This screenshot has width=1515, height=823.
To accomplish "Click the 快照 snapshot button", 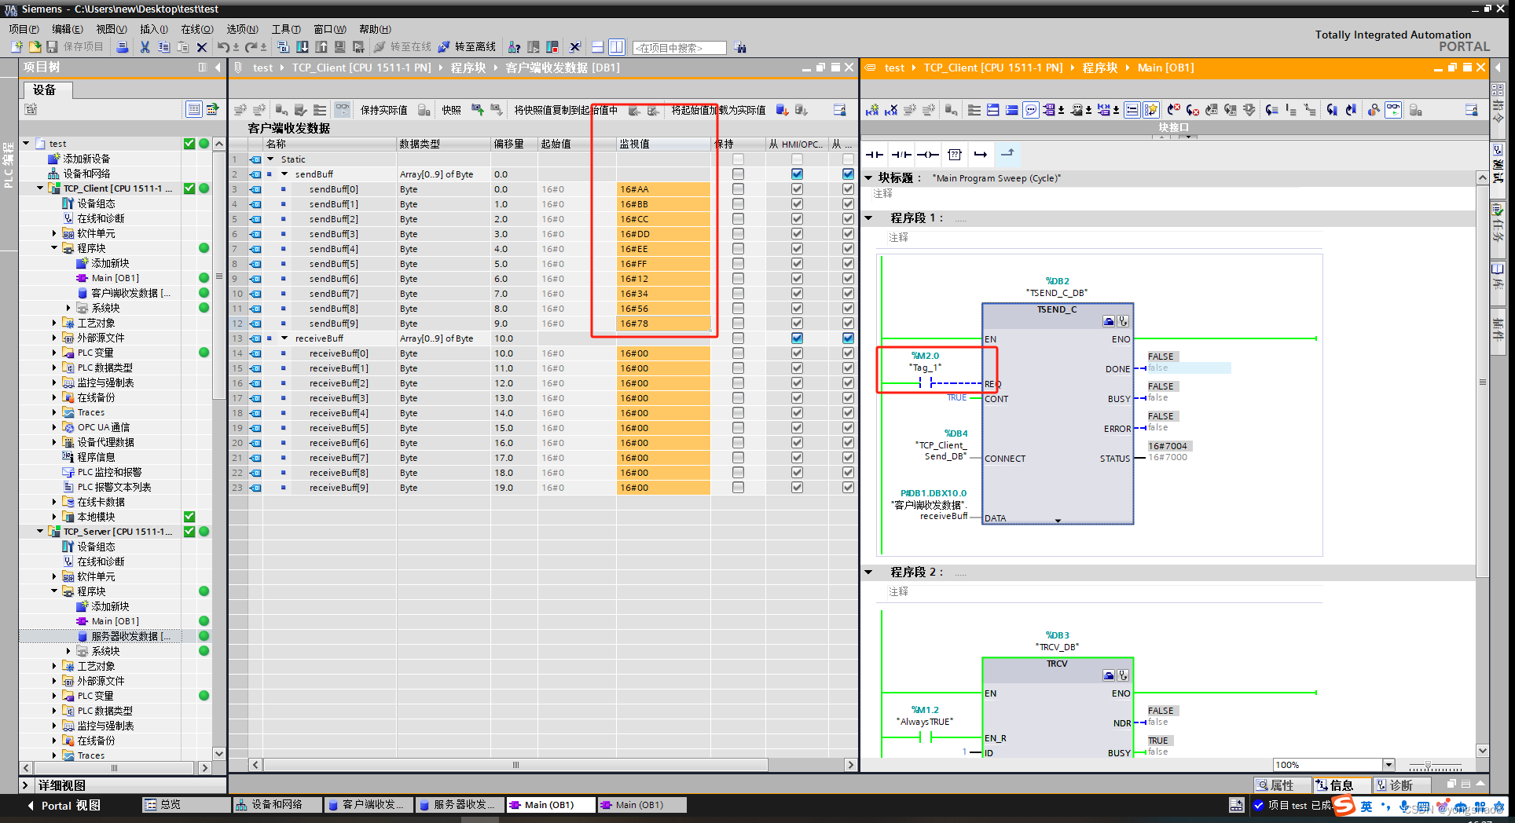I will [451, 110].
